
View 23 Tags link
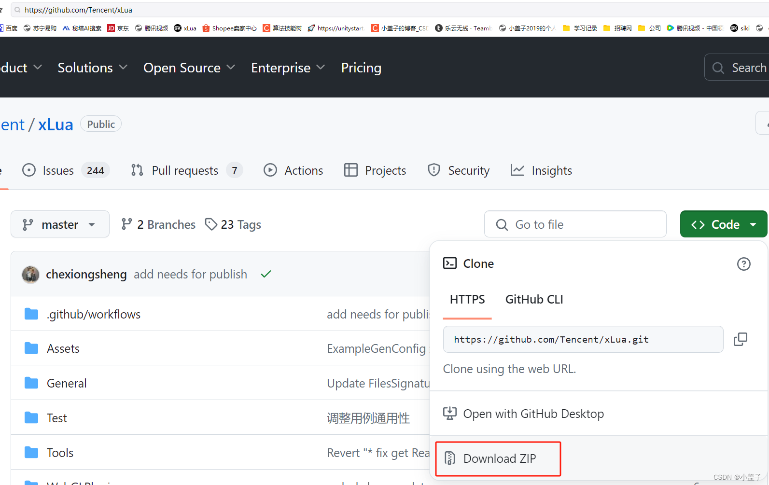point(233,224)
